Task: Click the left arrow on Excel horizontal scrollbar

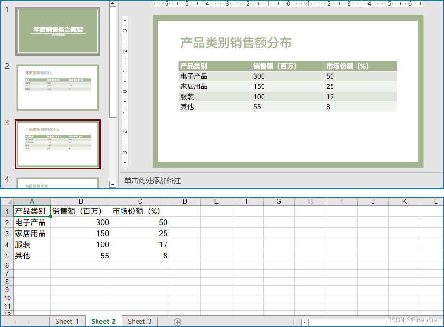Action: 304,321
